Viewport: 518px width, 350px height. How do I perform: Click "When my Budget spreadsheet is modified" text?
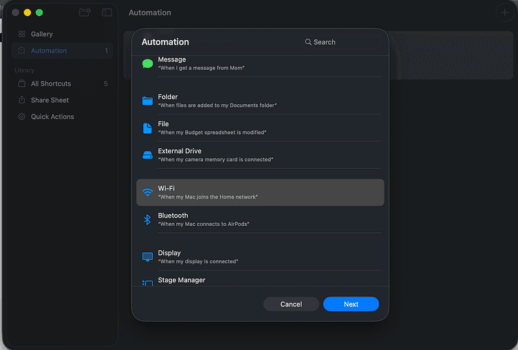(x=212, y=133)
